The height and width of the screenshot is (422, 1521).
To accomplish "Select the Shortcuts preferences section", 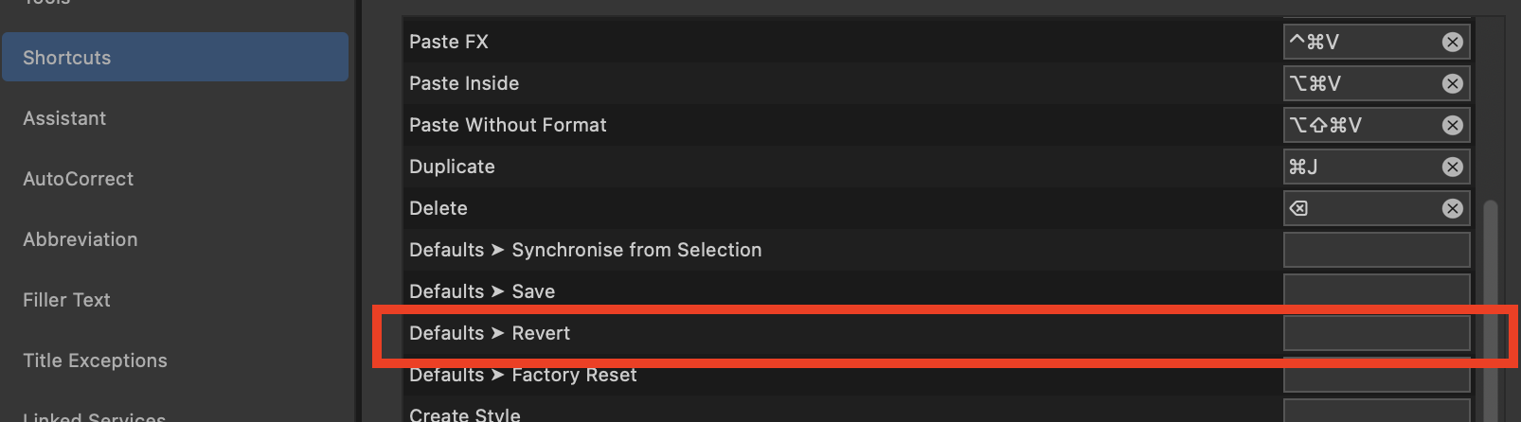I will point(175,58).
